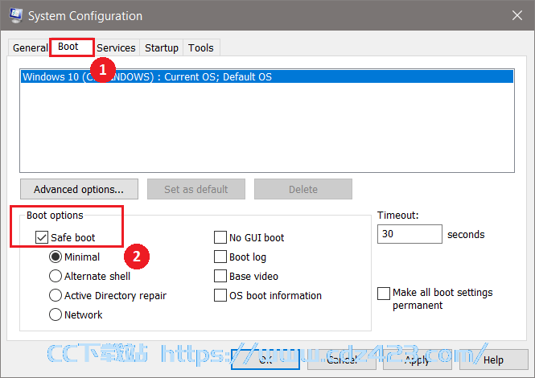The image size is (535, 378).
Task: Click the Cancel button
Action: (342, 360)
